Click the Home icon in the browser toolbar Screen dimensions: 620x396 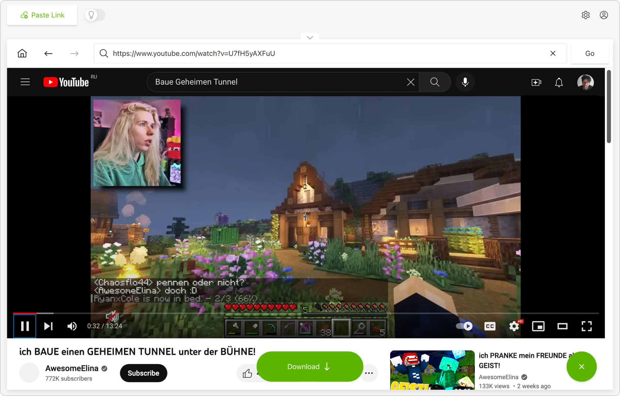click(x=22, y=53)
